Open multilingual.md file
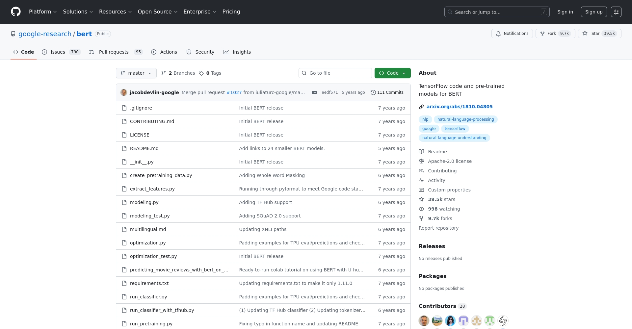The width and height of the screenshot is (632, 329). coord(148,229)
